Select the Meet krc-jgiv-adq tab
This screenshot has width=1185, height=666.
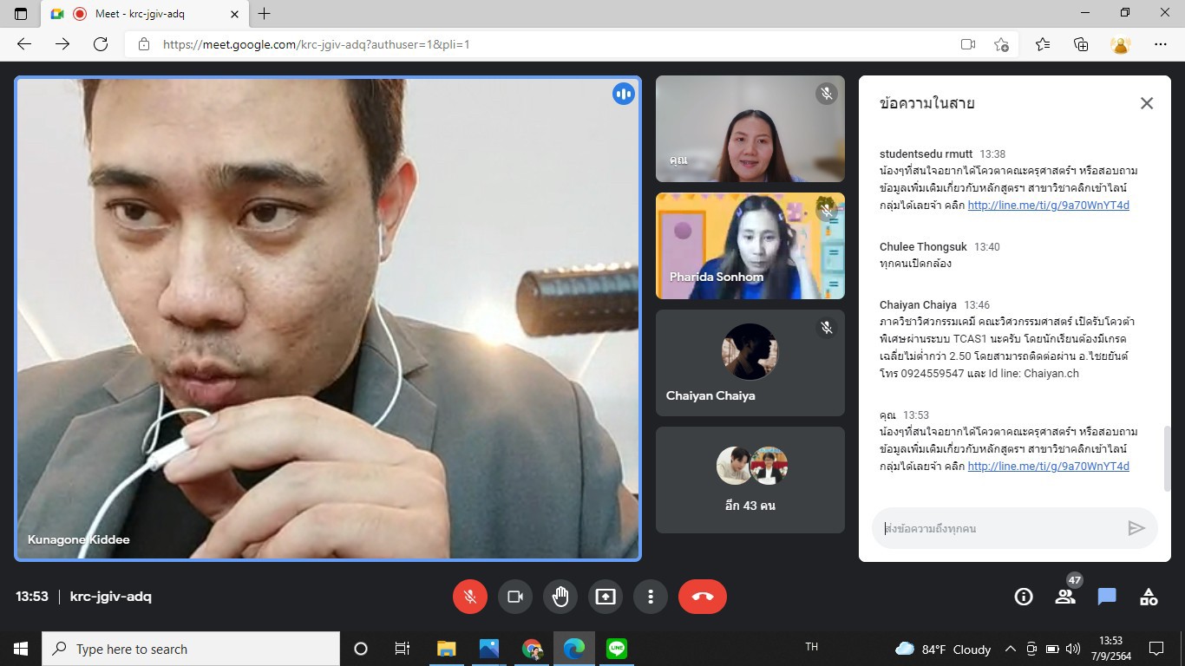(145, 14)
